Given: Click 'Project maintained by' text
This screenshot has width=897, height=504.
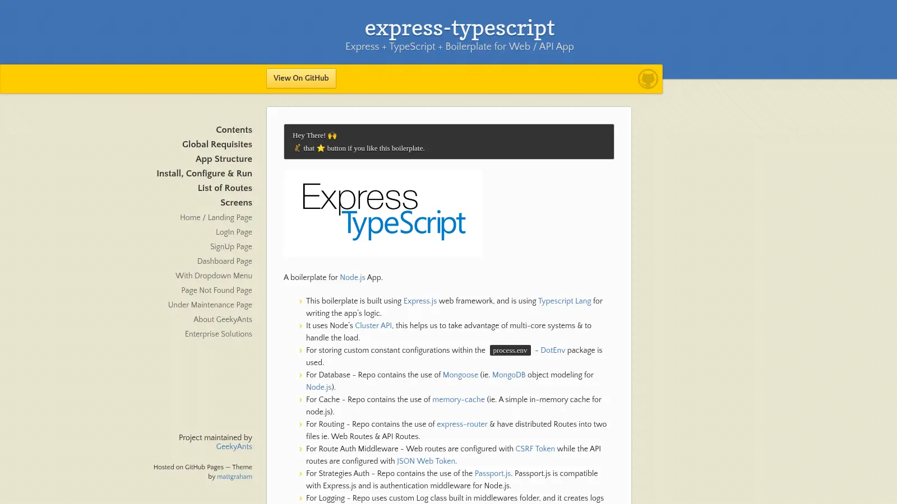Looking at the screenshot, I should point(215,438).
